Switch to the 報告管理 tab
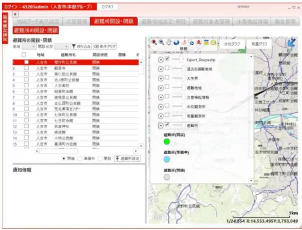This screenshot has height=230, width=302. (x=285, y=22)
